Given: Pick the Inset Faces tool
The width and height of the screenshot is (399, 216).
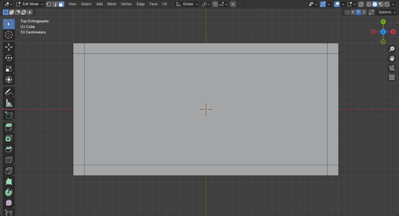Looking at the screenshot, I should (x=9, y=138).
